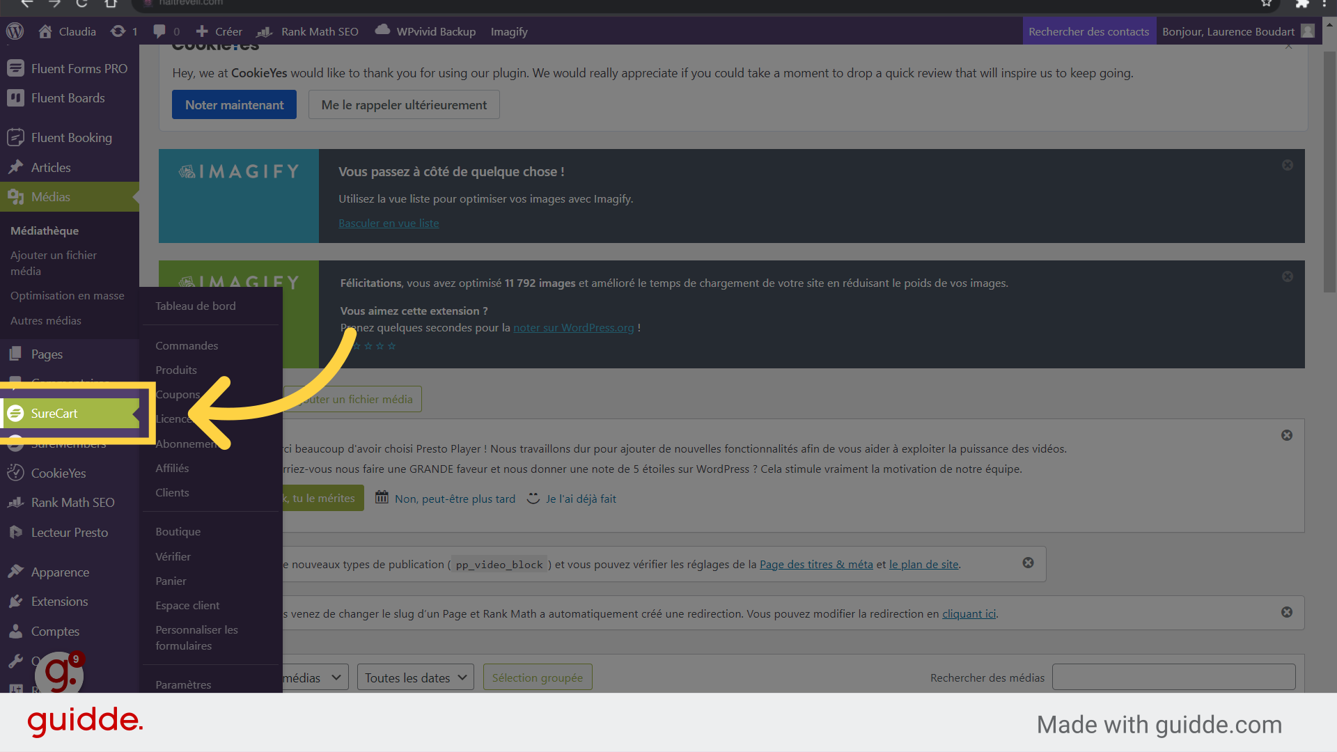Open SureCart Clients submenu

click(172, 492)
